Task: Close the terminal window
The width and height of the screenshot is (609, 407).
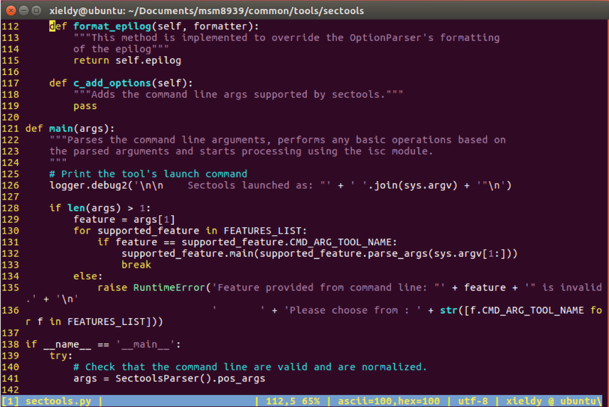Action: pyautogui.click(x=11, y=10)
